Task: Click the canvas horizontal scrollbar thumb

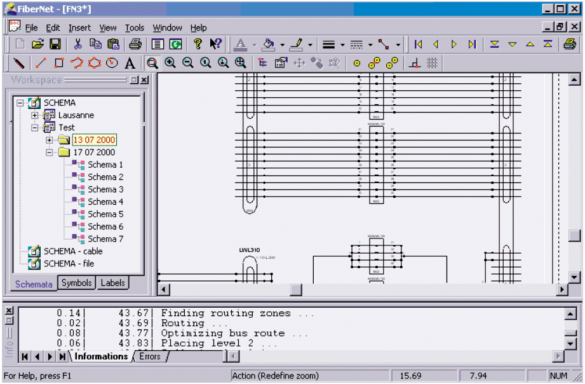Action: (296, 289)
